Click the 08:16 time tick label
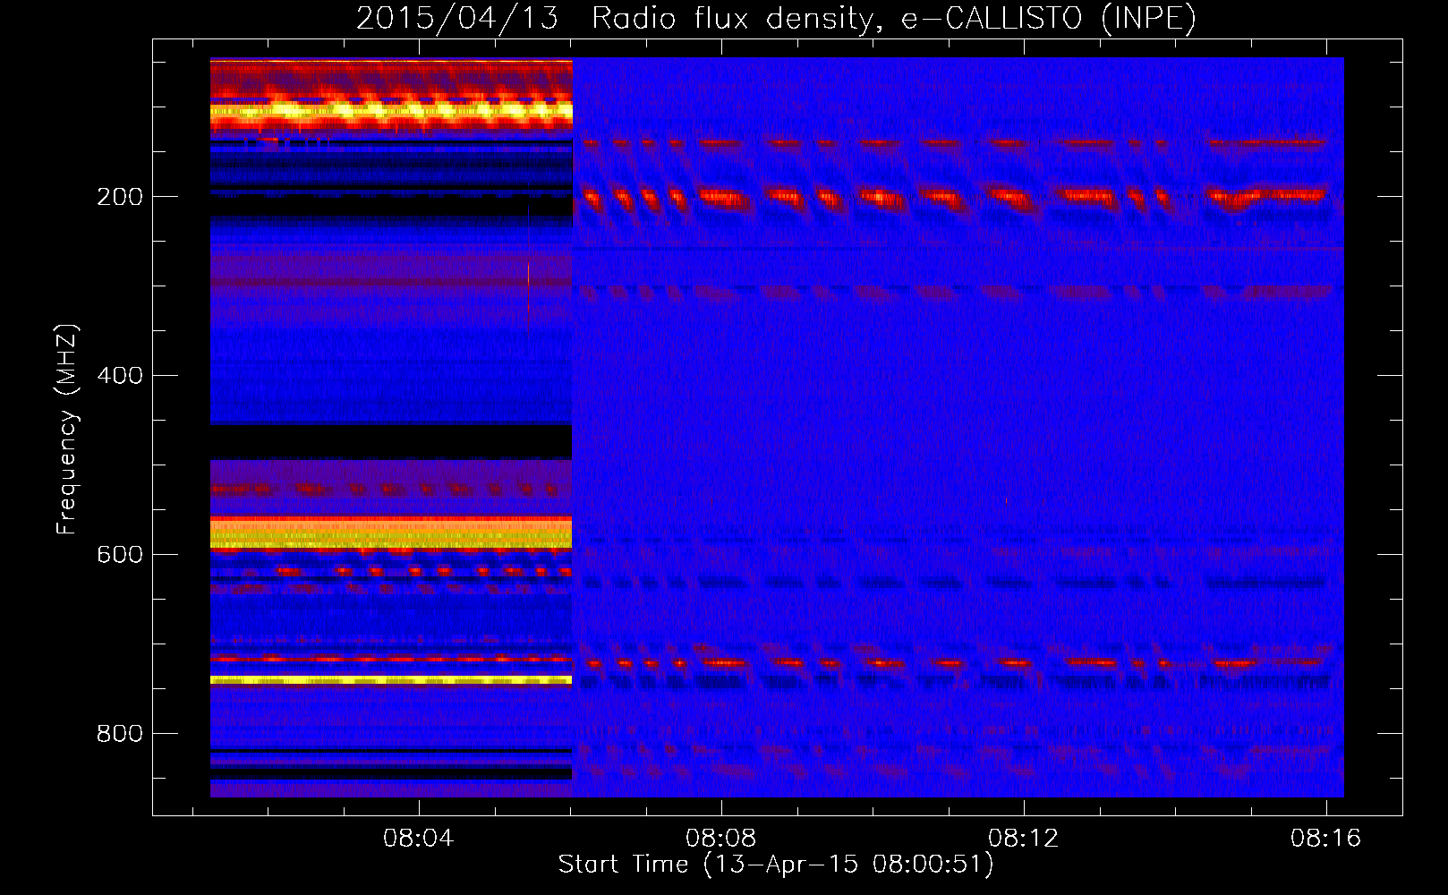The image size is (1448, 895). (1325, 839)
